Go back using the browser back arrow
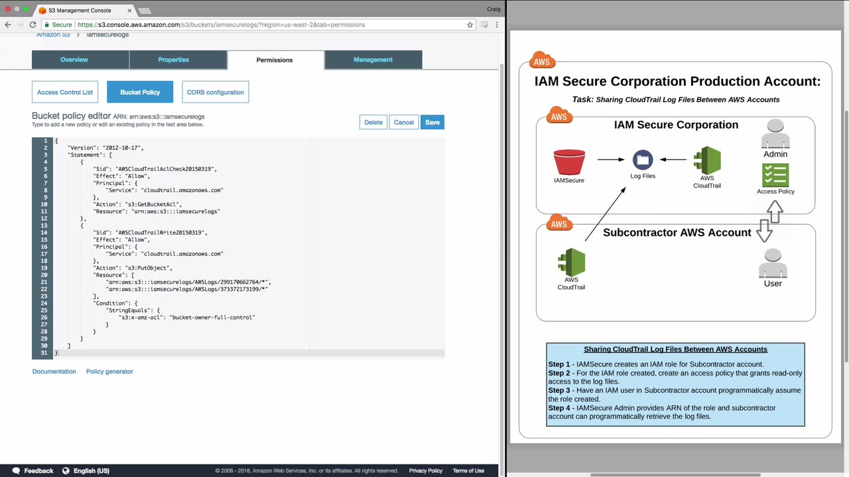 pyautogui.click(x=8, y=25)
